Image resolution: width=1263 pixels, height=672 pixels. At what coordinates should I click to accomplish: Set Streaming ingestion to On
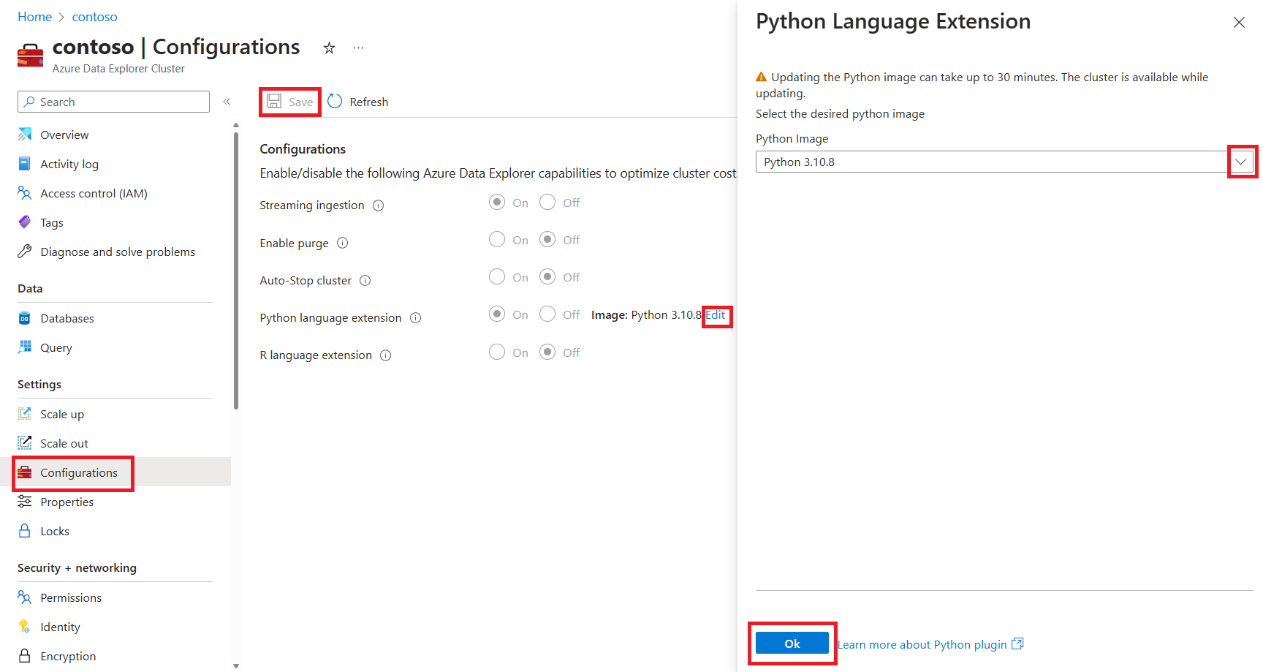[x=497, y=202]
